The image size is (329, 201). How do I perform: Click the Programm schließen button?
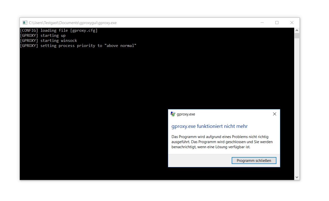254,161
